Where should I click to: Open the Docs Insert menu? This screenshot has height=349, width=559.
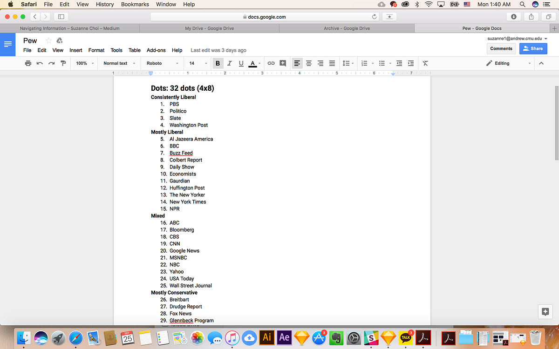tap(76, 50)
